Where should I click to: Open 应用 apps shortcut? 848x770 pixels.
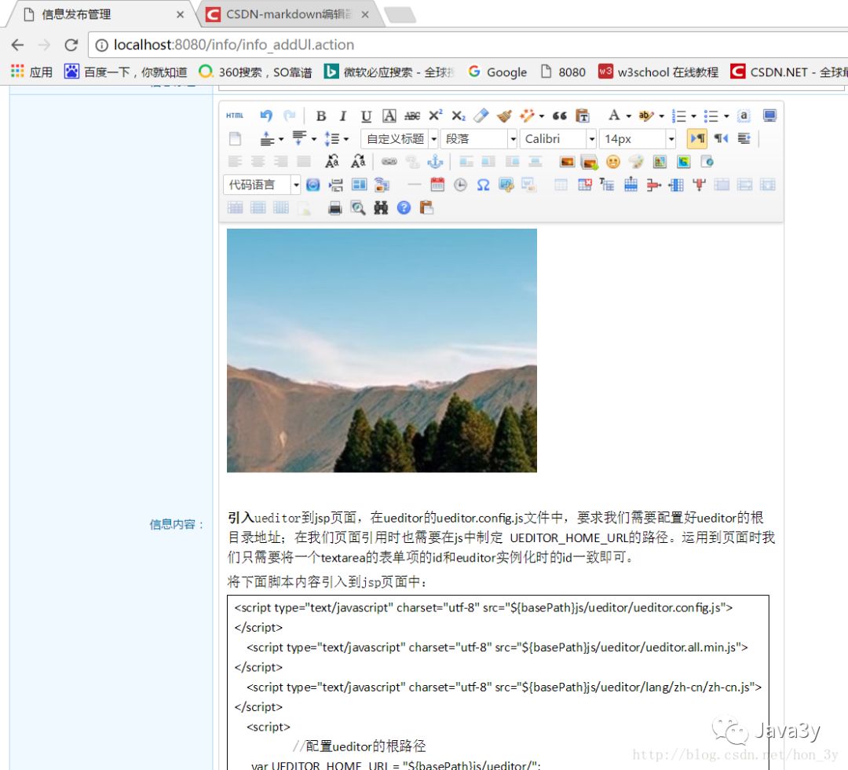pos(31,72)
